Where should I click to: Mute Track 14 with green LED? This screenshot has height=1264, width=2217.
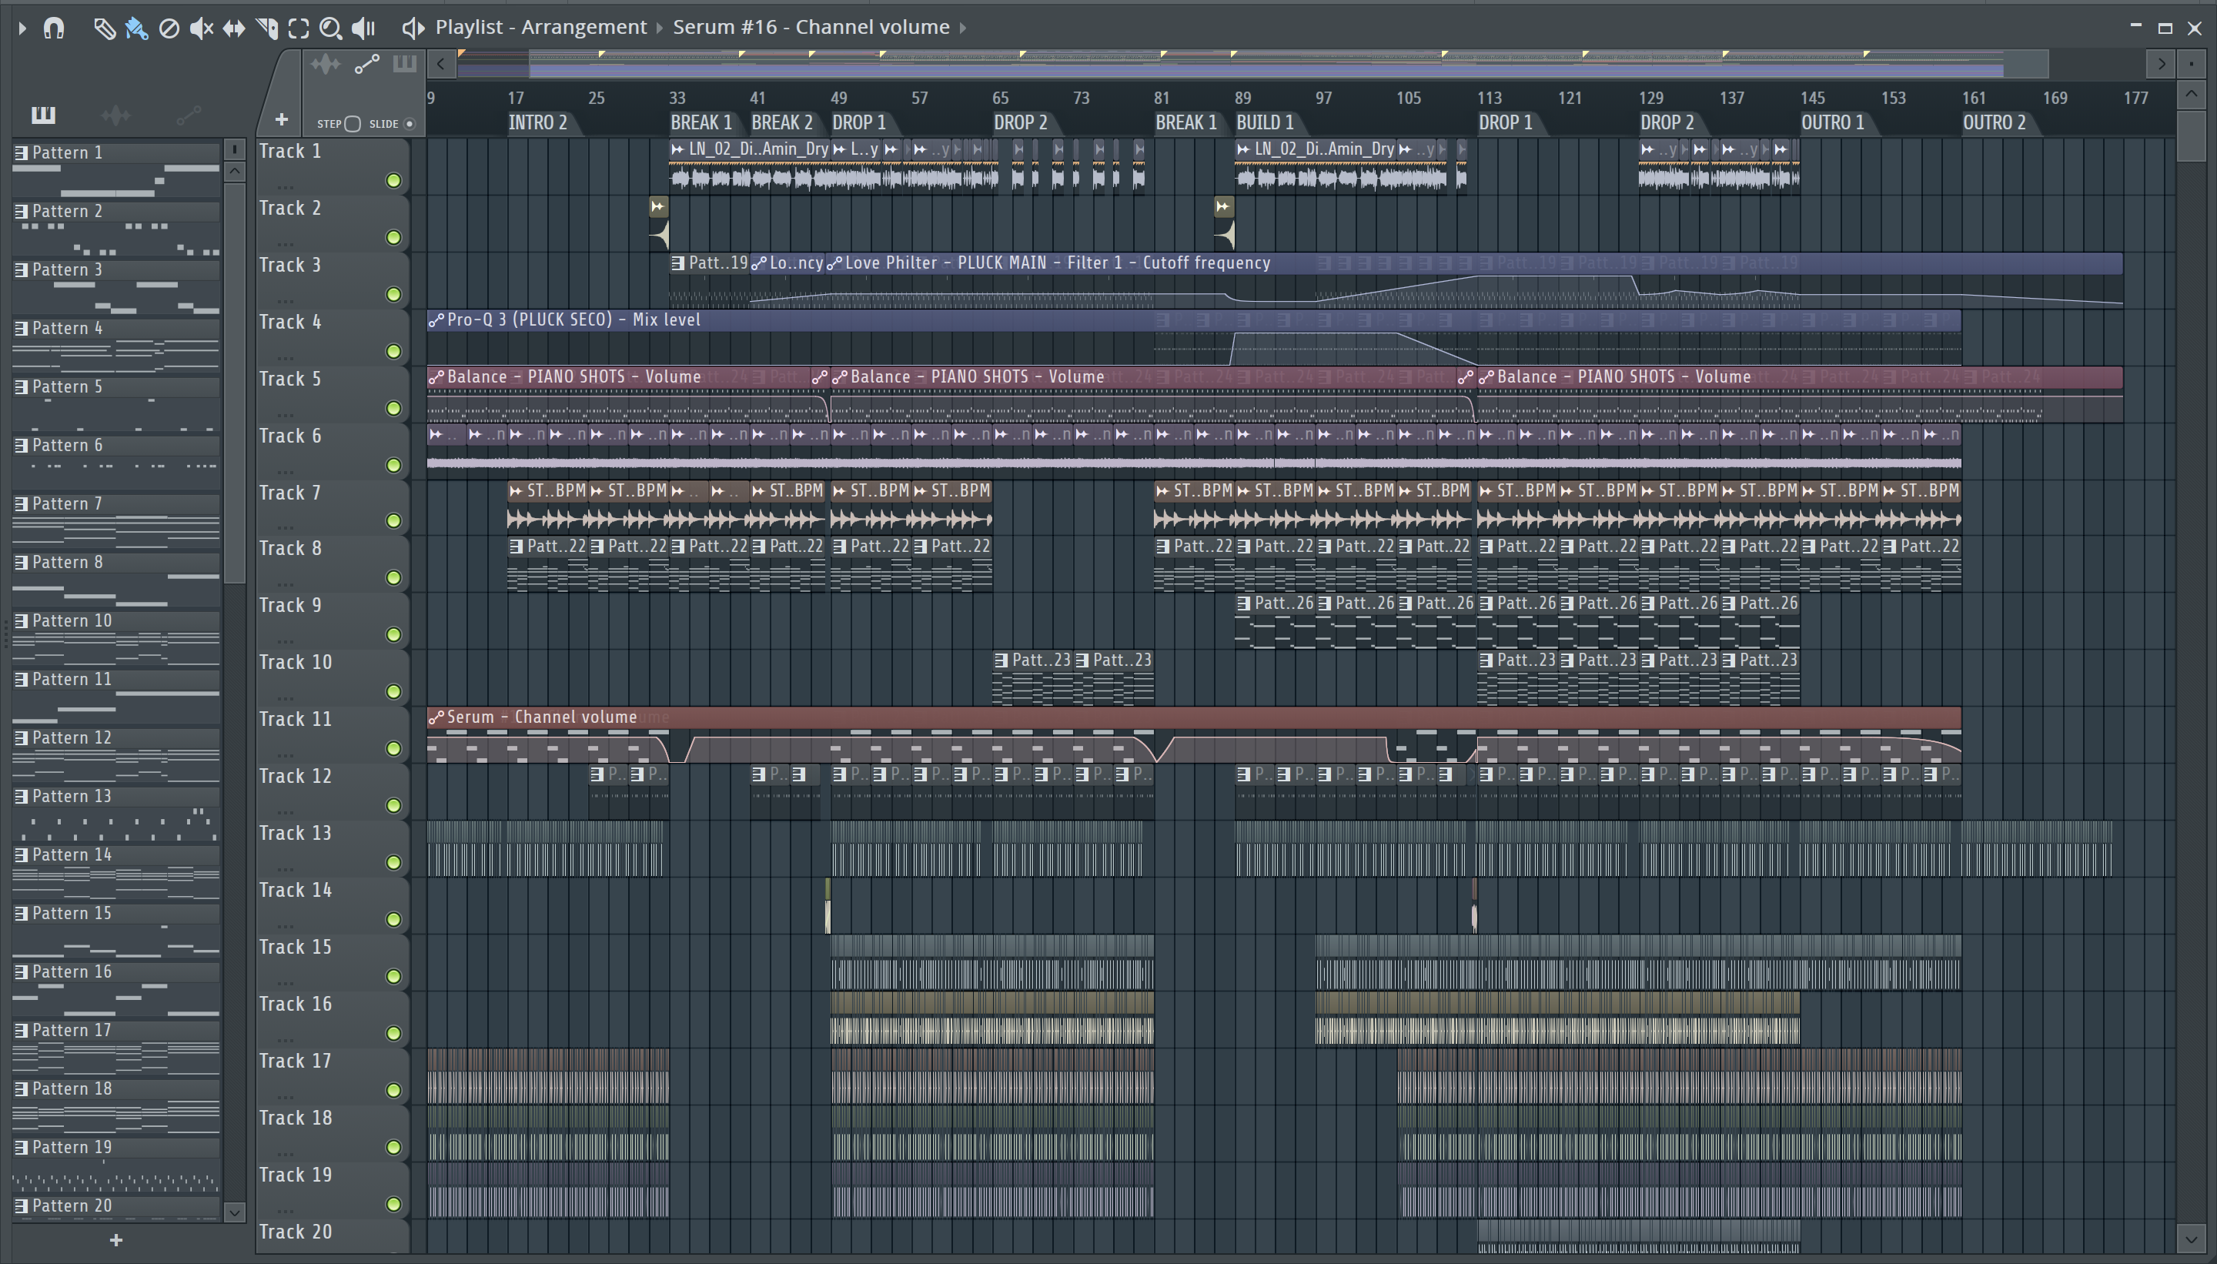click(394, 919)
